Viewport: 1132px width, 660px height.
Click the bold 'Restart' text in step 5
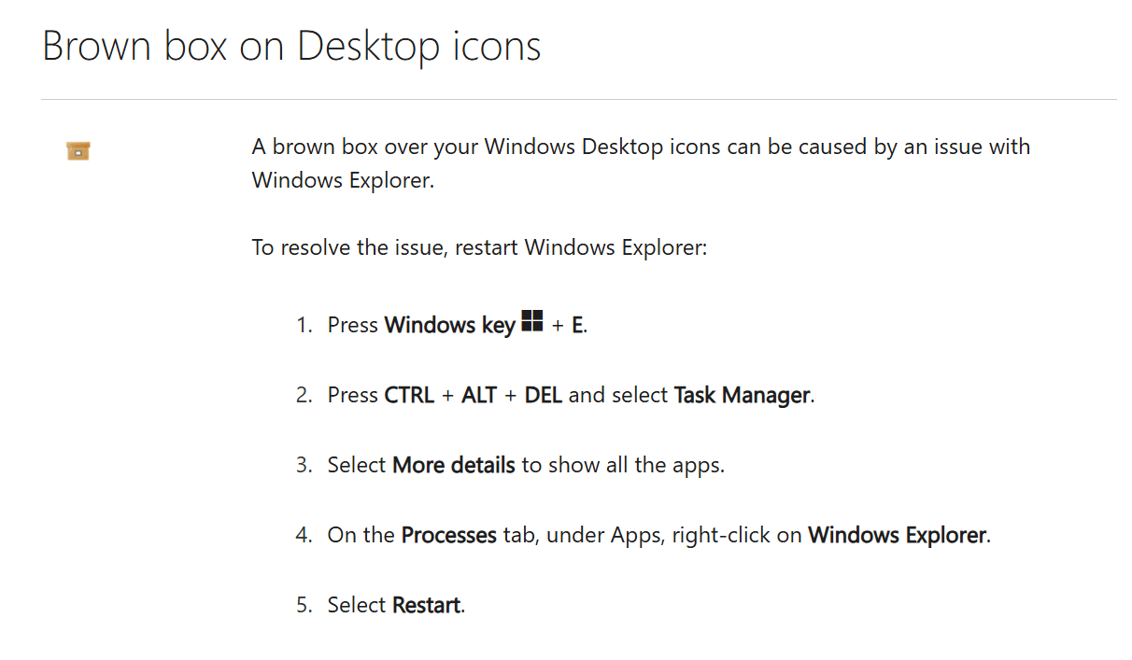[x=427, y=606]
